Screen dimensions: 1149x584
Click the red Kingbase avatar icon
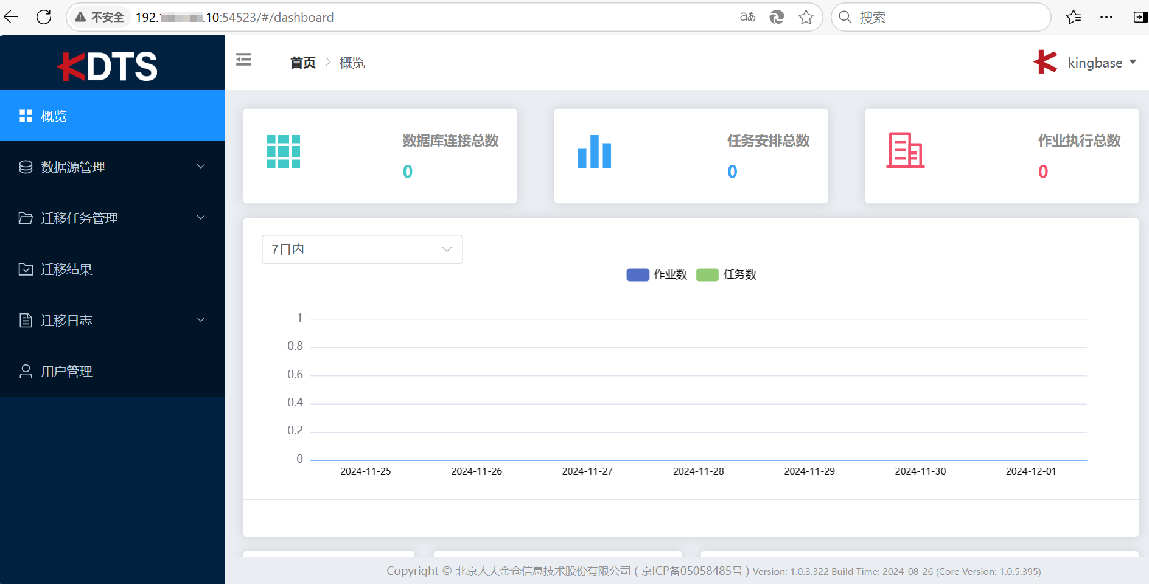[x=1046, y=62]
